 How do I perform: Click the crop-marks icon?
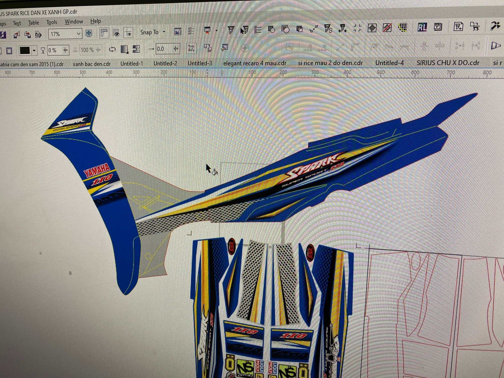pos(357,28)
